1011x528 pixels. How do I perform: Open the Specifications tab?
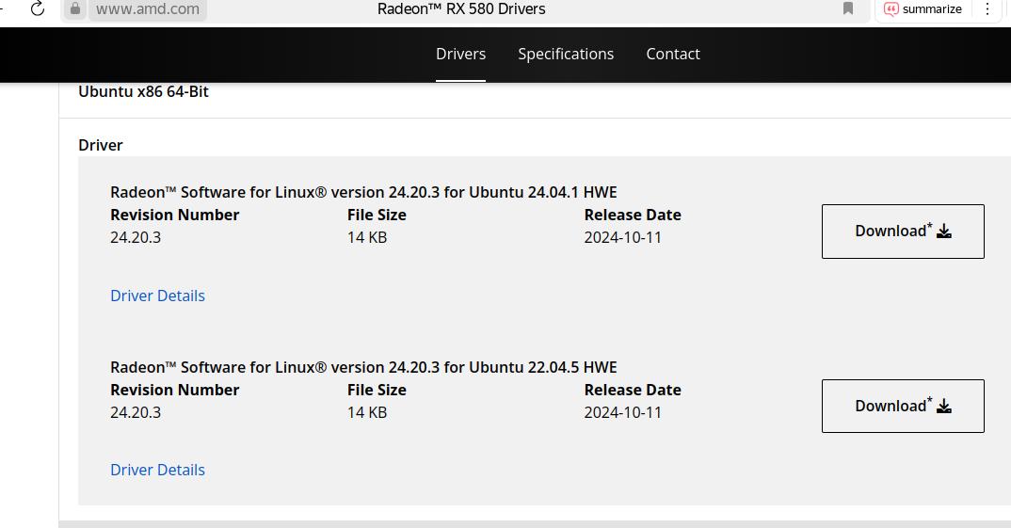(566, 55)
